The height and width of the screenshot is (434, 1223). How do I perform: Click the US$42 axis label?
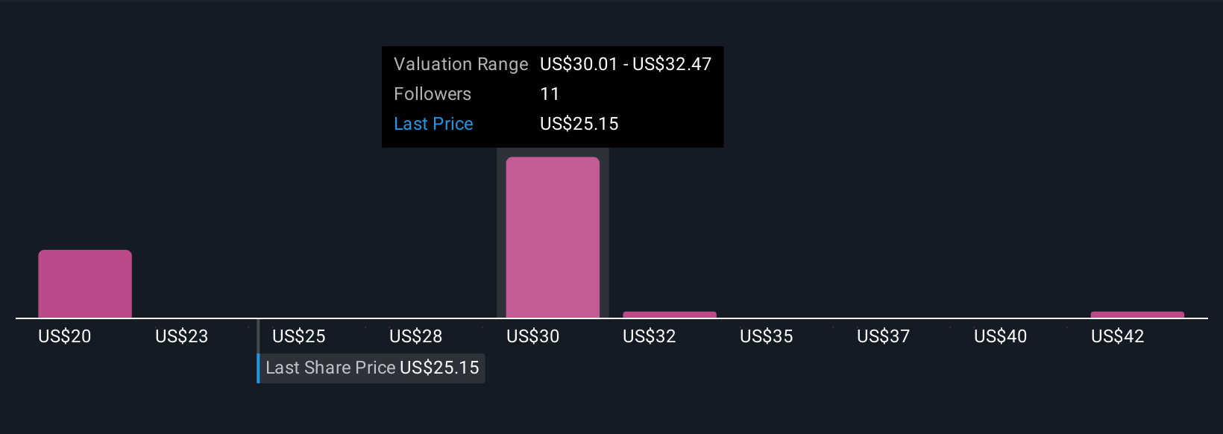point(1117,336)
